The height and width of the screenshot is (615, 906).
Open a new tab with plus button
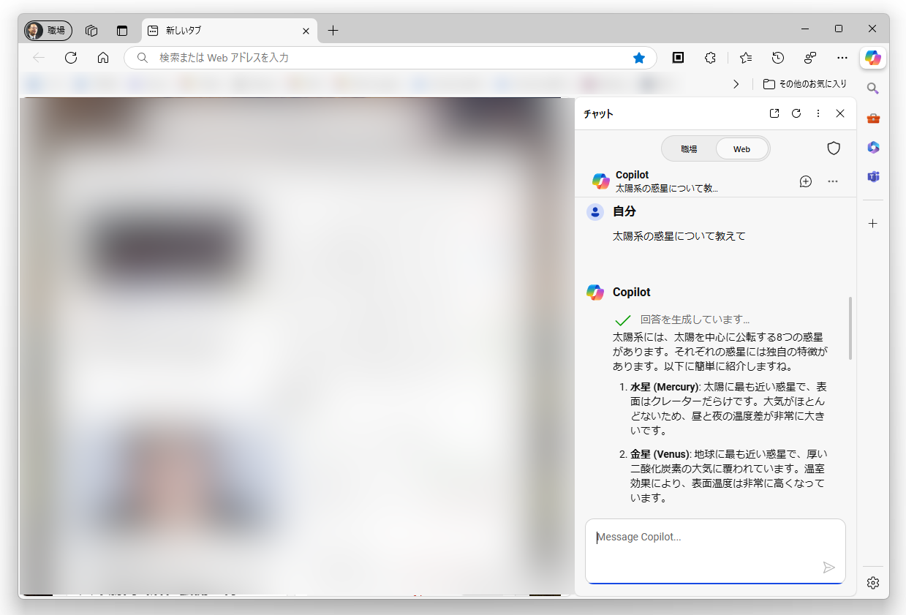coord(333,31)
